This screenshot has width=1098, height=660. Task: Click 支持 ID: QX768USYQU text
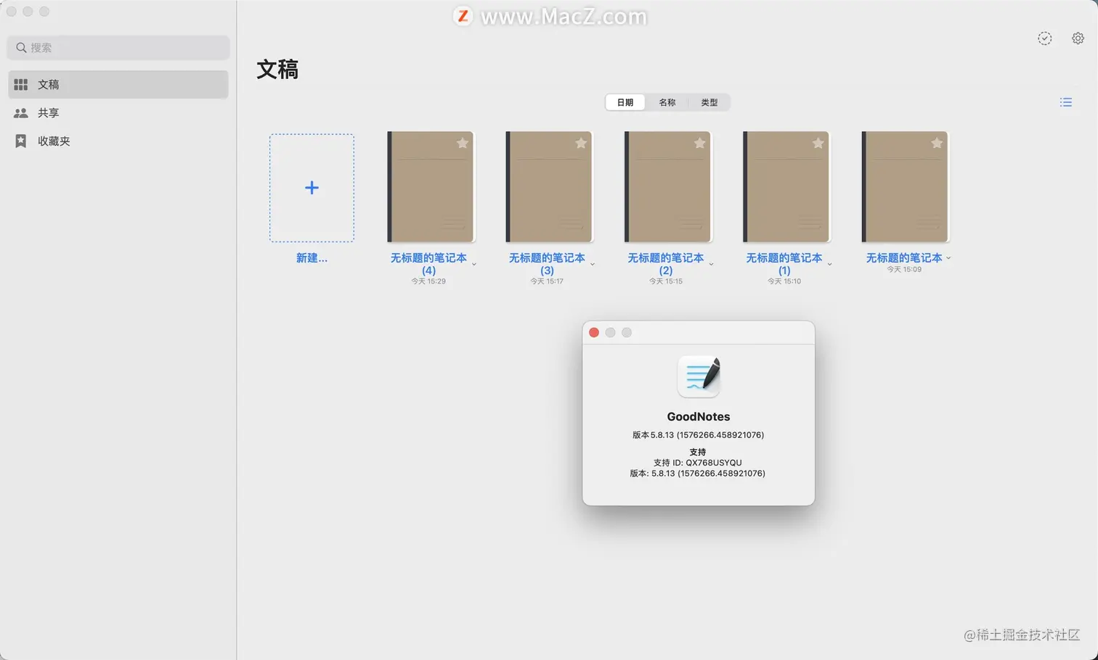698,463
